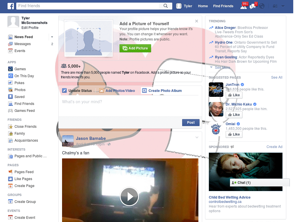This screenshot has height=222, width=297.
Task: Open Tyler profile link in top bar
Action: click(188, 6)
